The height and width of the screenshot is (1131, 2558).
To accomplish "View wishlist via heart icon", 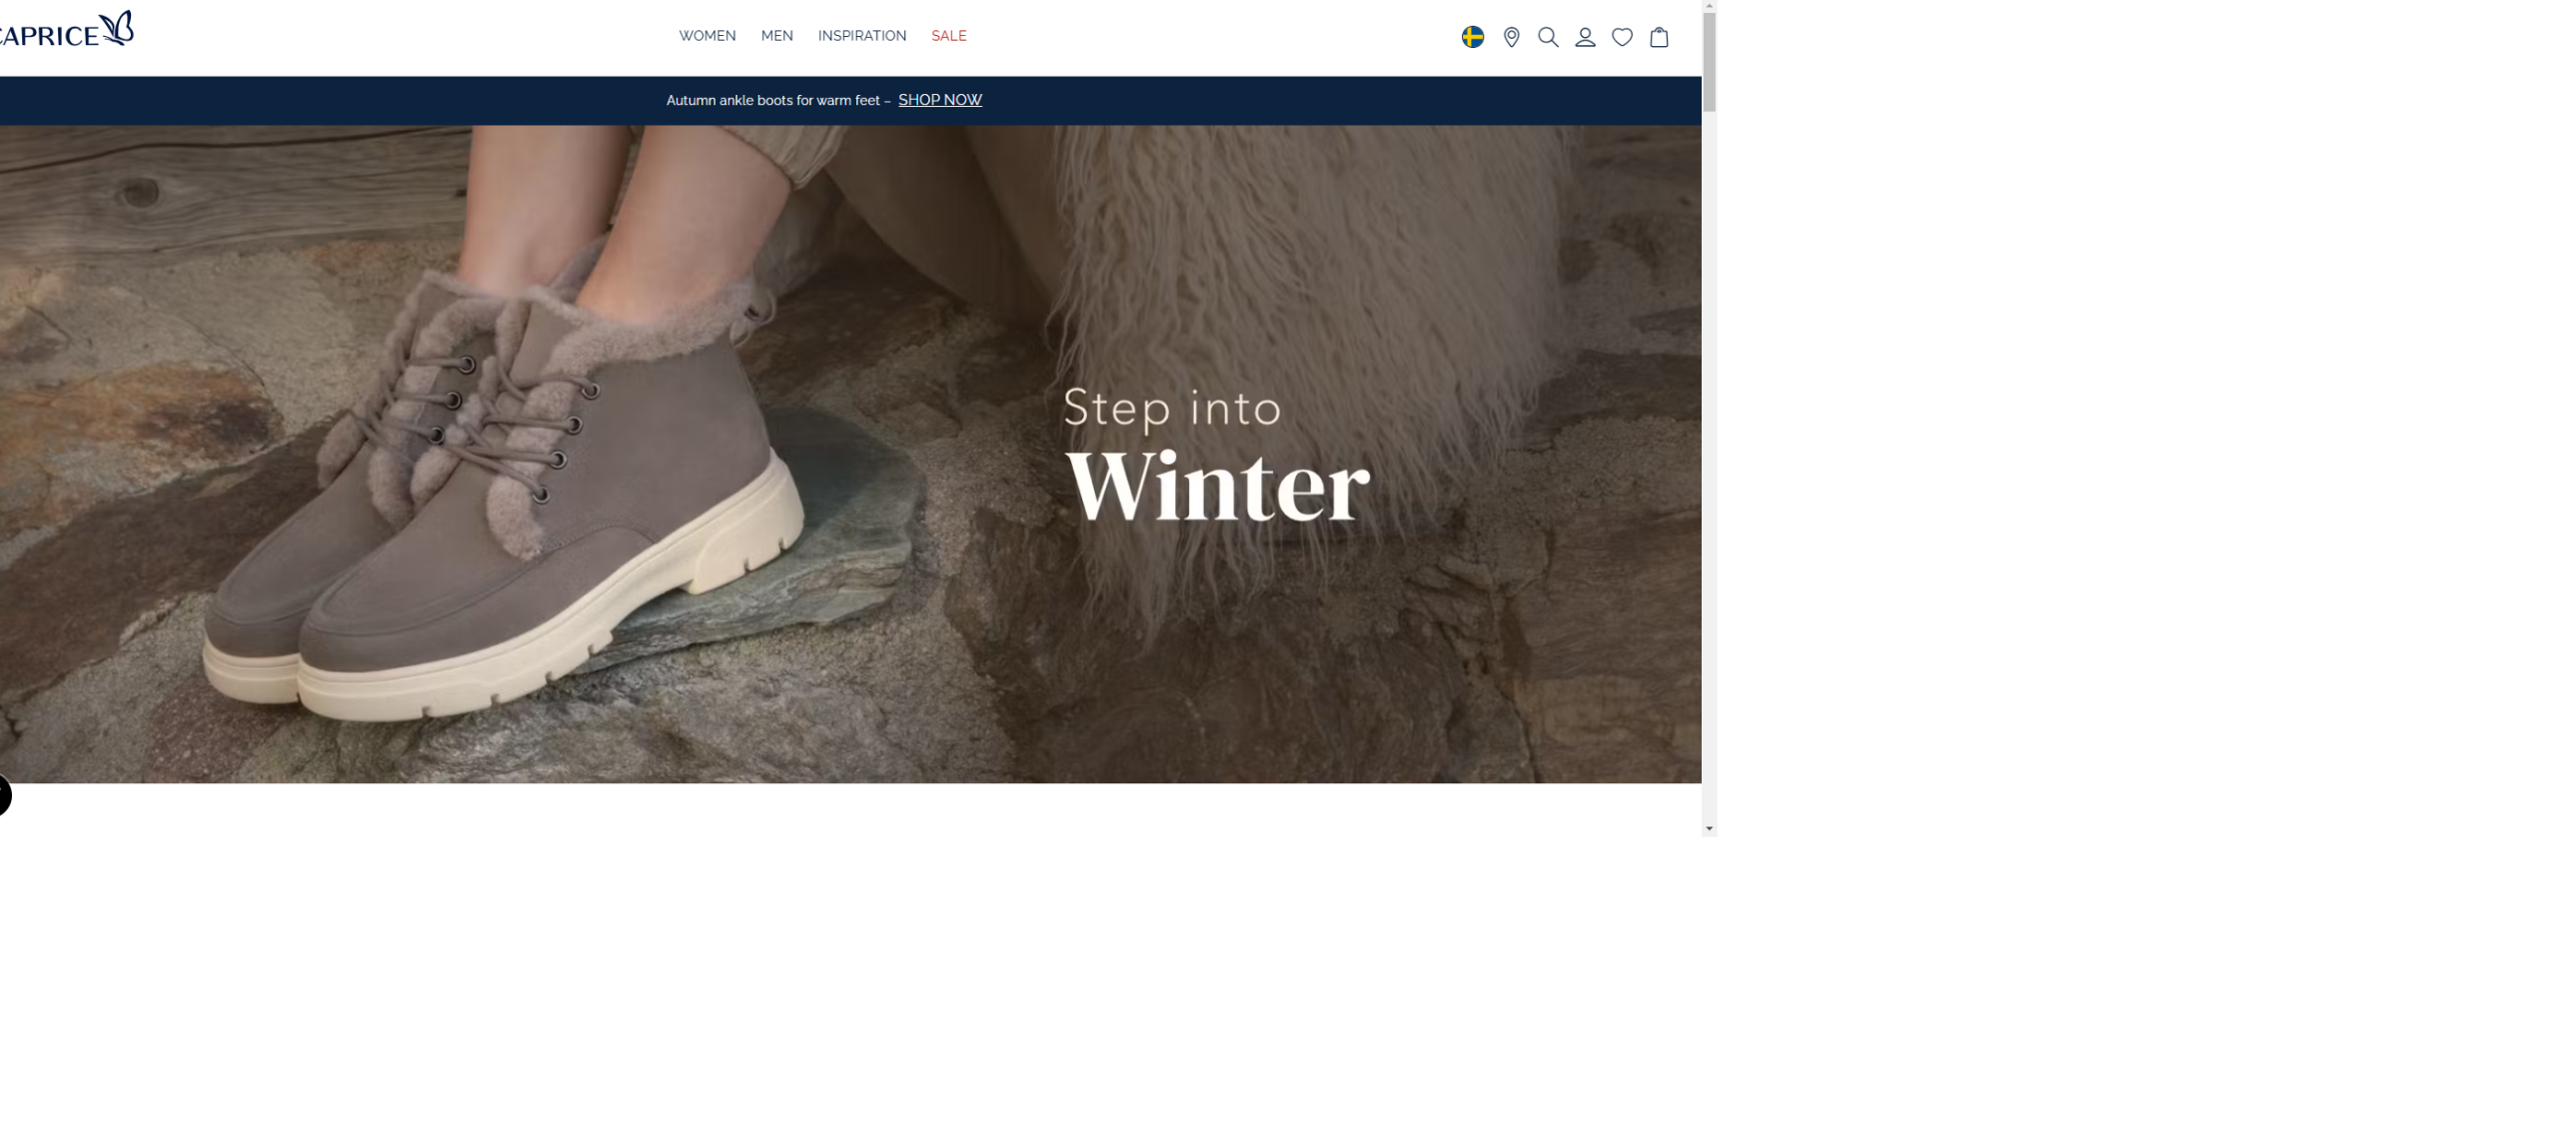I will (1622, 37).
